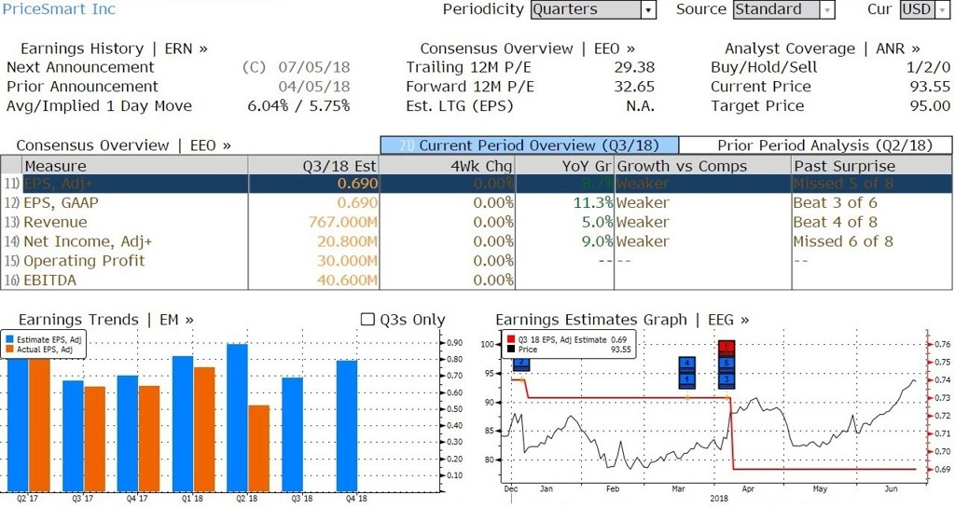The width and height of the screenshot is (955, 508).
Task: Click the blue marker labeled 3 on graph
Action: pyautogui.click(x=726, y=379)
